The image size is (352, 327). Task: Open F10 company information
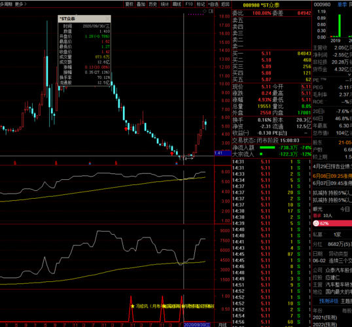tap(189, 4)
